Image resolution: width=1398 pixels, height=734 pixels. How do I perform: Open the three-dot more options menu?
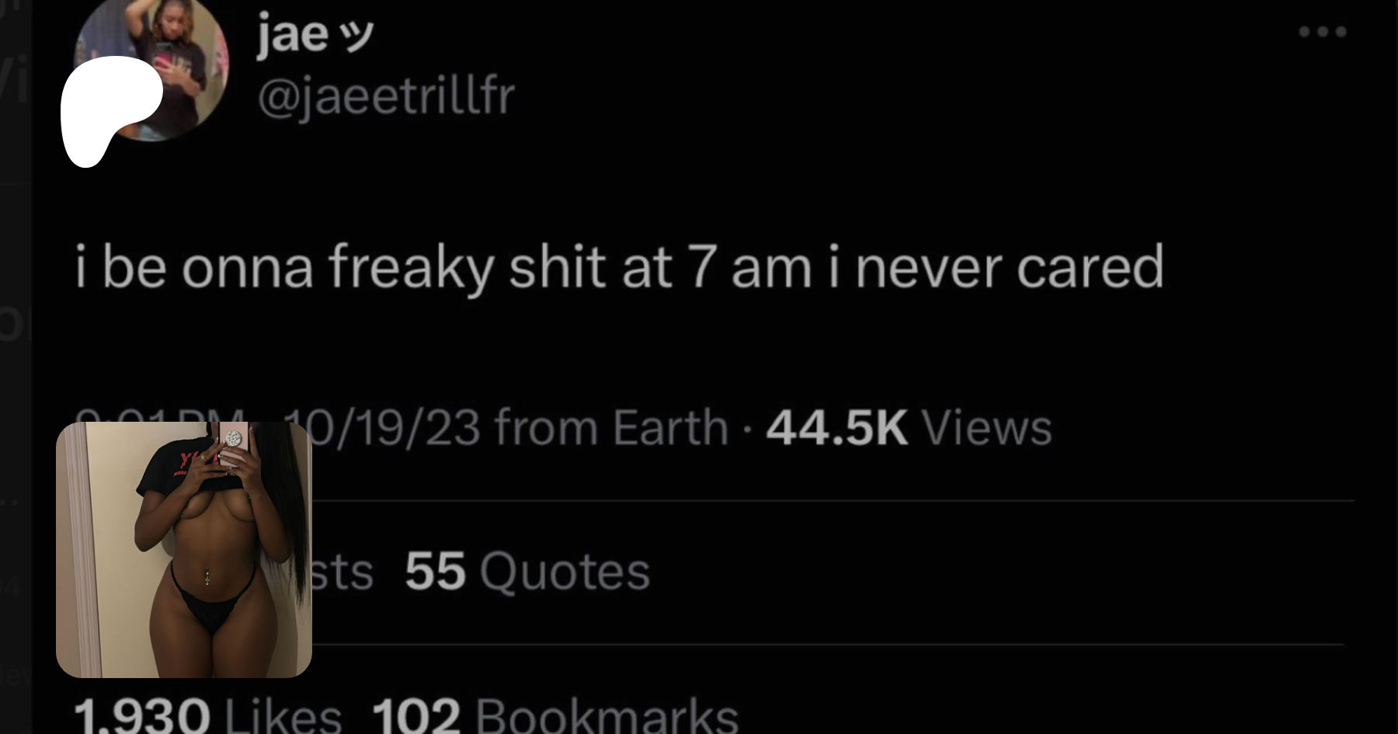pyautogui.click(x=1323, y=32)
